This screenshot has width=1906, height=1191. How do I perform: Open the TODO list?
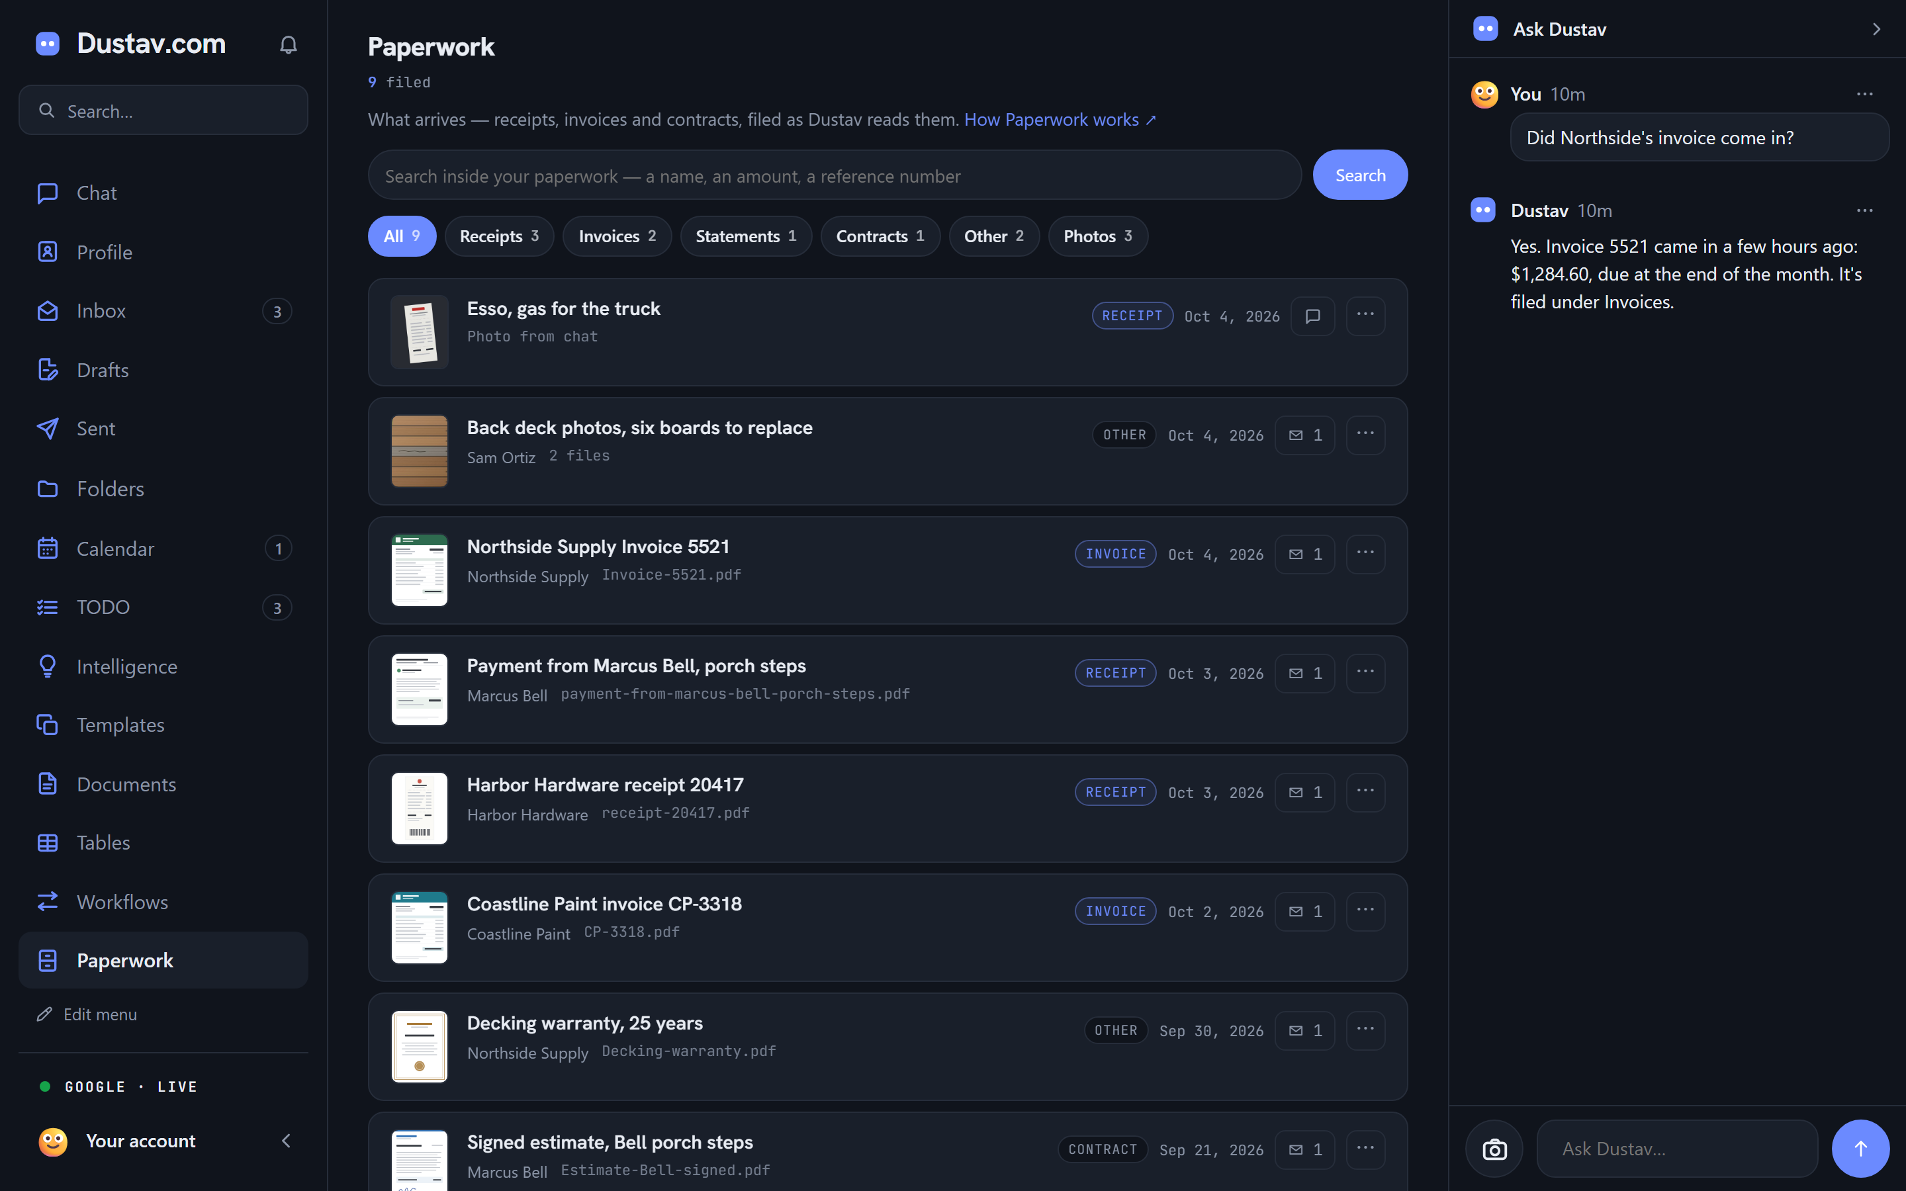click(x=163, y=607)
